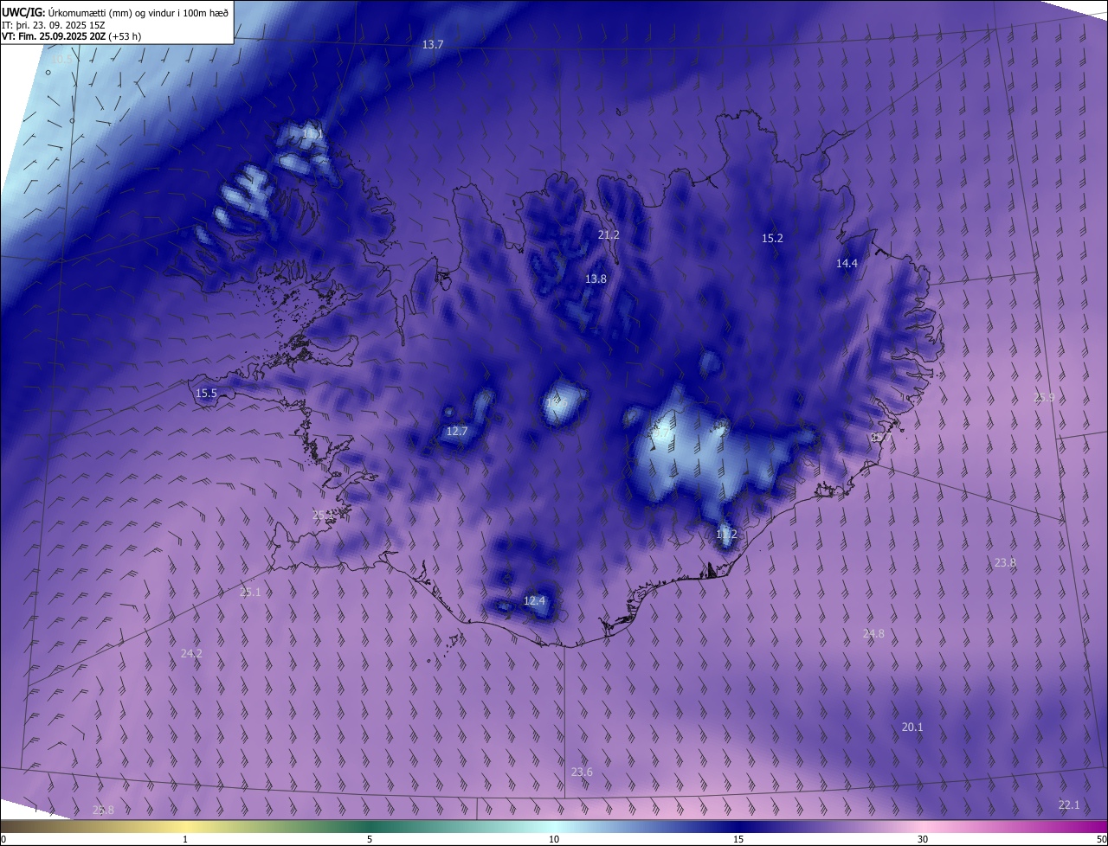Click the 5 tick on the color scale

point(370,839)
